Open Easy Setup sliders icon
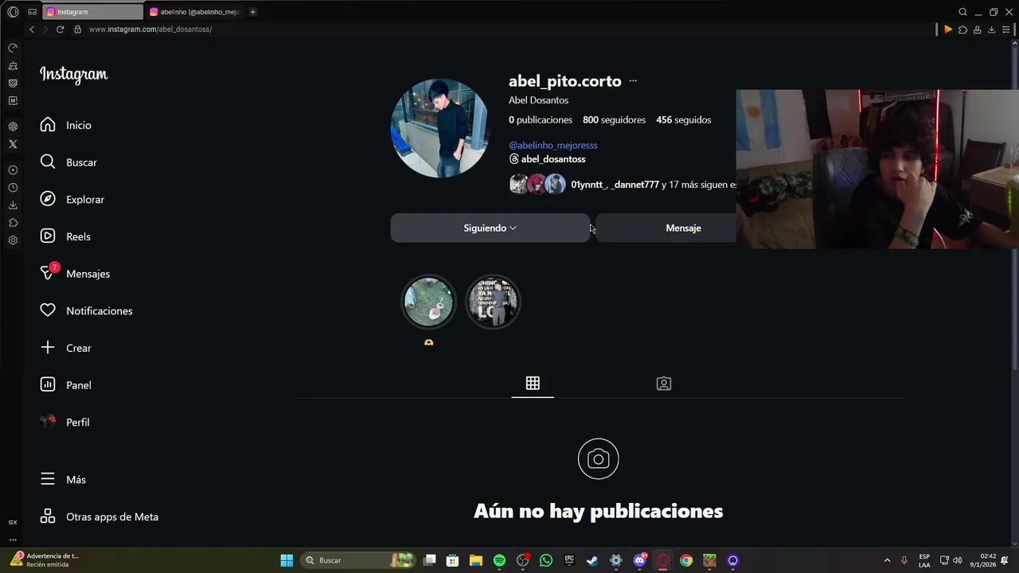1019x573 pixels. tap(1006, 29)
